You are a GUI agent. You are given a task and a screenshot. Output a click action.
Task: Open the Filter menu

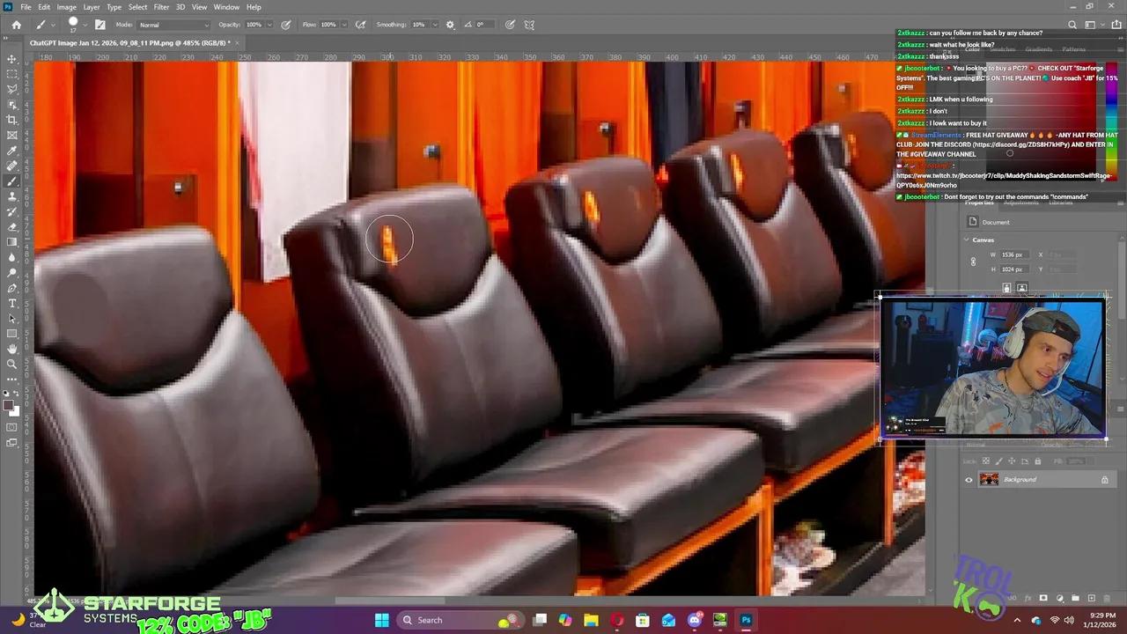point(161,6)
